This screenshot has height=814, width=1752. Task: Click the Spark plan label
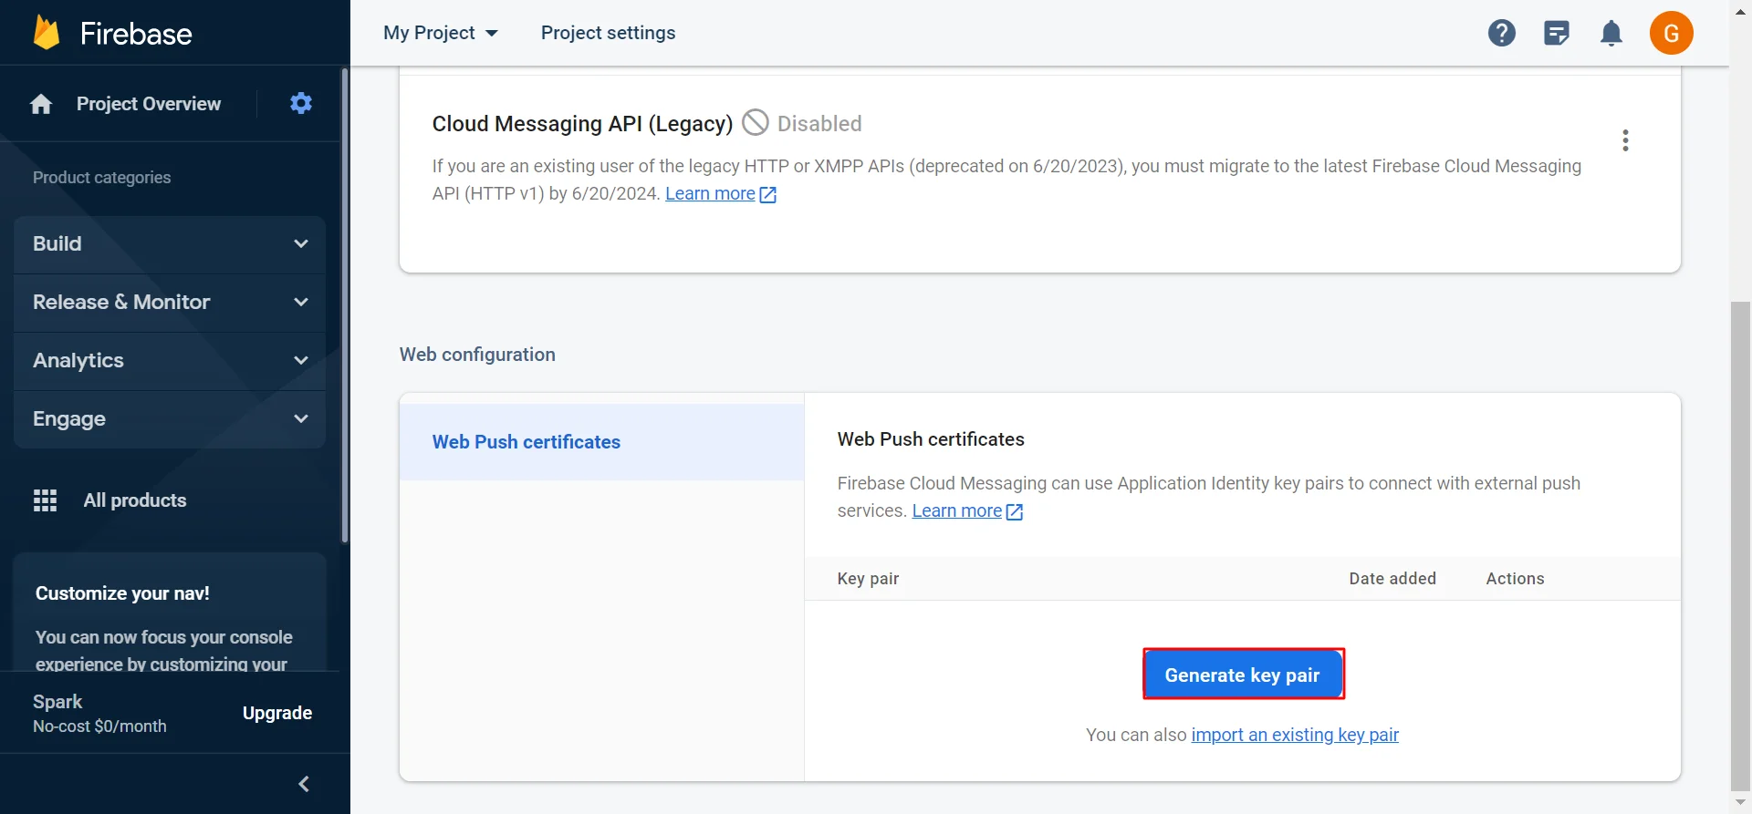[x=57, y=702]
